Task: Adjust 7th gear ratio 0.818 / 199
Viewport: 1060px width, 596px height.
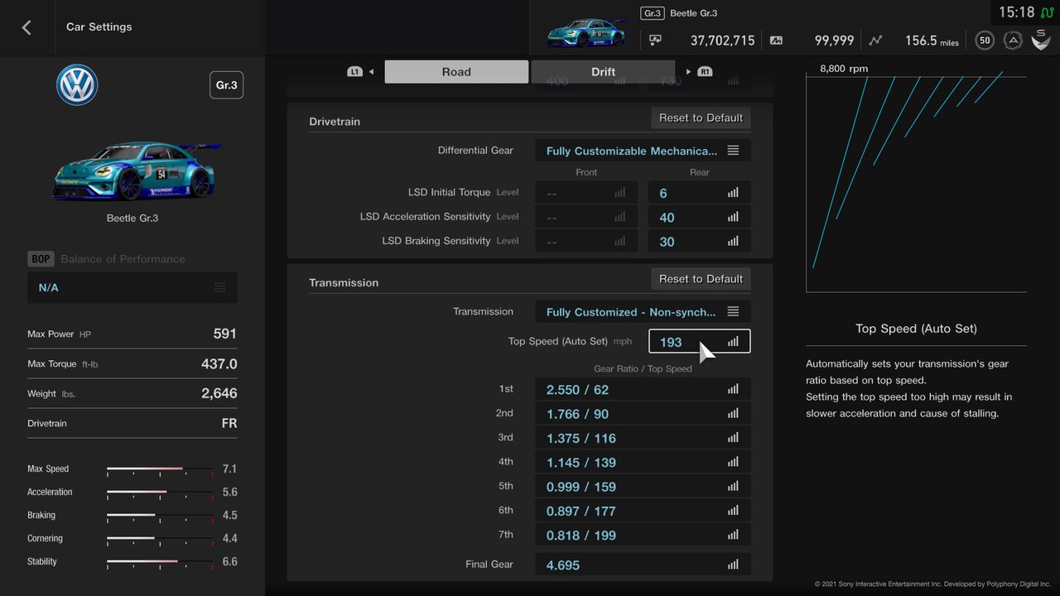Action: [643, 535]
